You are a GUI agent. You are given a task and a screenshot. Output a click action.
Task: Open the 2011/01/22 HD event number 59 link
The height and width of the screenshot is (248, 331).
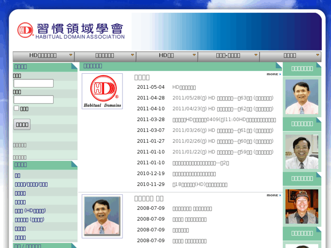click(223, 152)
